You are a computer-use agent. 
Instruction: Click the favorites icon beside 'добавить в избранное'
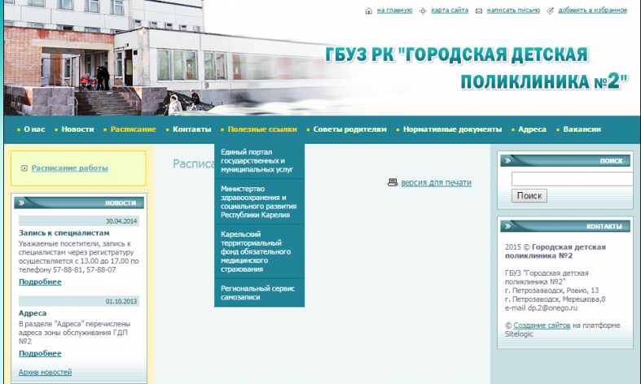551,11
